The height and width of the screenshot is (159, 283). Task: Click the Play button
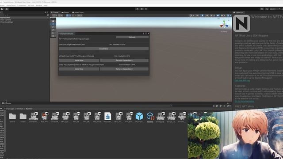tap(137, 9)
